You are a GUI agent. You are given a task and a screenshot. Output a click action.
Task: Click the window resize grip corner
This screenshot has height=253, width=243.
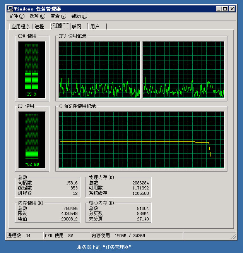pyautogui.click(x=233, y=237)
